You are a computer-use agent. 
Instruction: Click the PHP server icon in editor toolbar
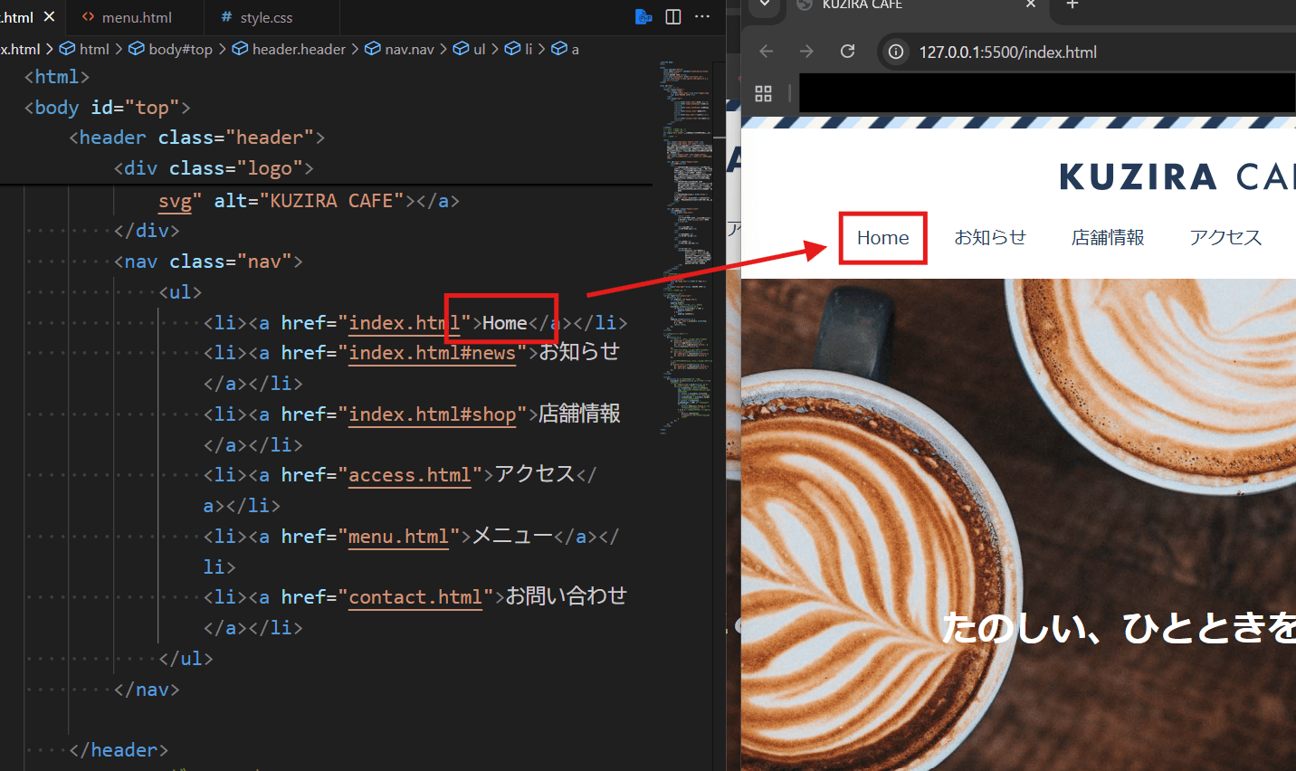(643, 17)
